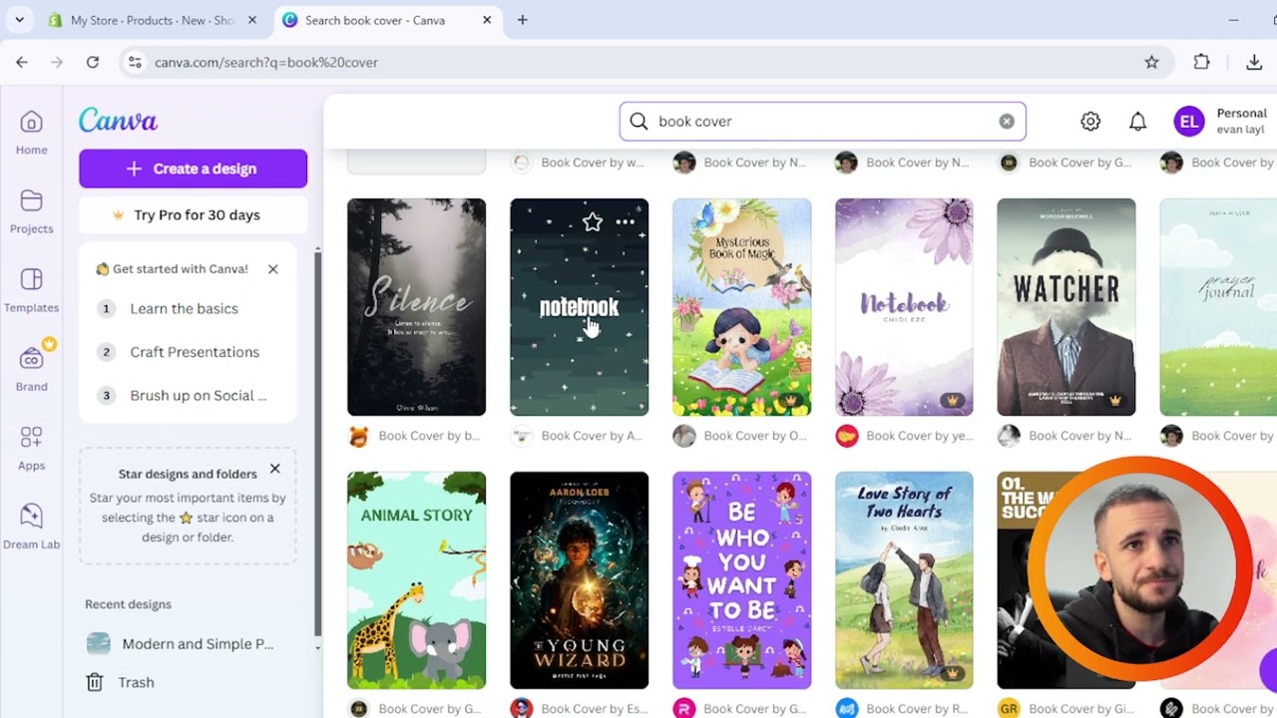Screen dimensions: 1277x718
Task: Click the left panel scrollbar
Action: (x=318, y=444)
